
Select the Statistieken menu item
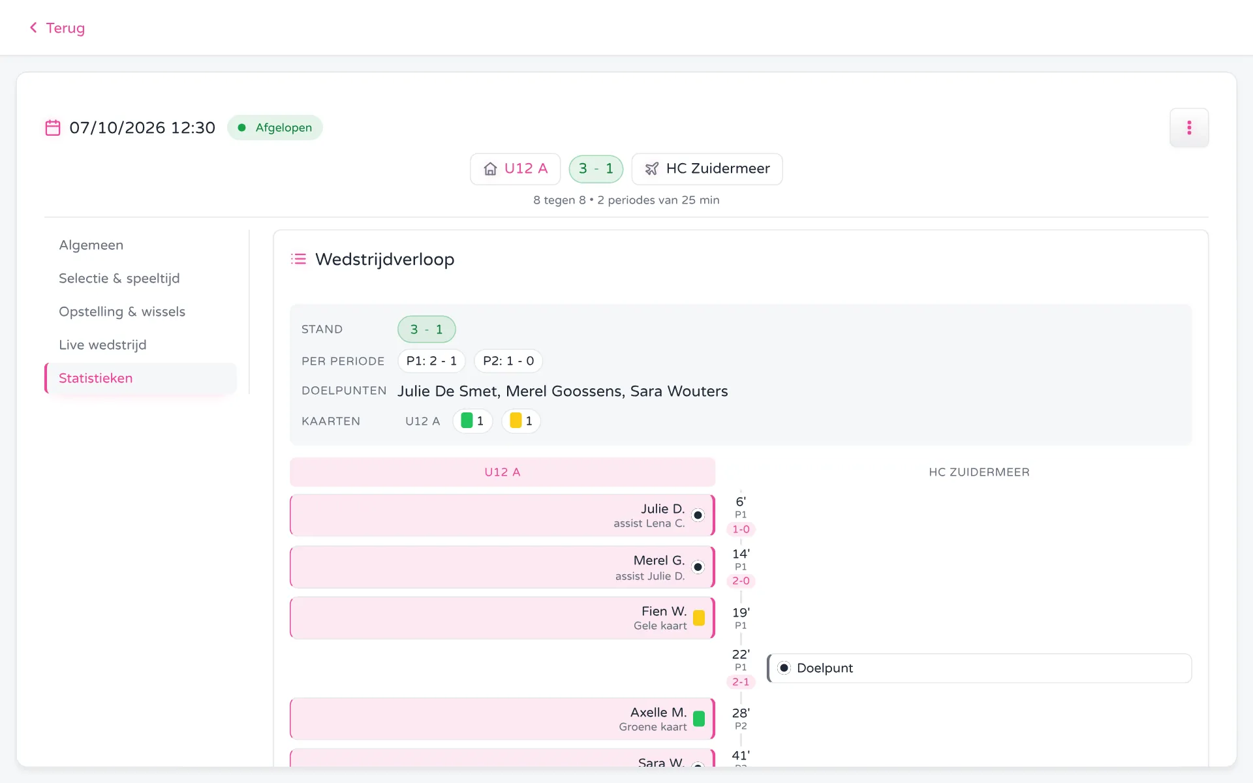(x=140, y=378)
